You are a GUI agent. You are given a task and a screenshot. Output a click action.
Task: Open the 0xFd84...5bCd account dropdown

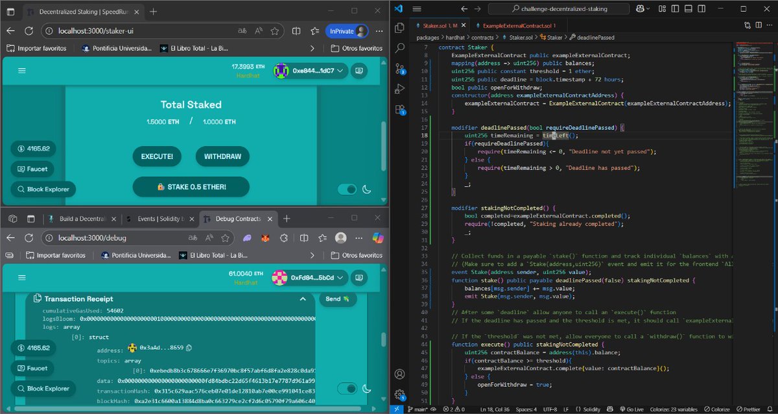pyautogui.click(x=309, y=278)
